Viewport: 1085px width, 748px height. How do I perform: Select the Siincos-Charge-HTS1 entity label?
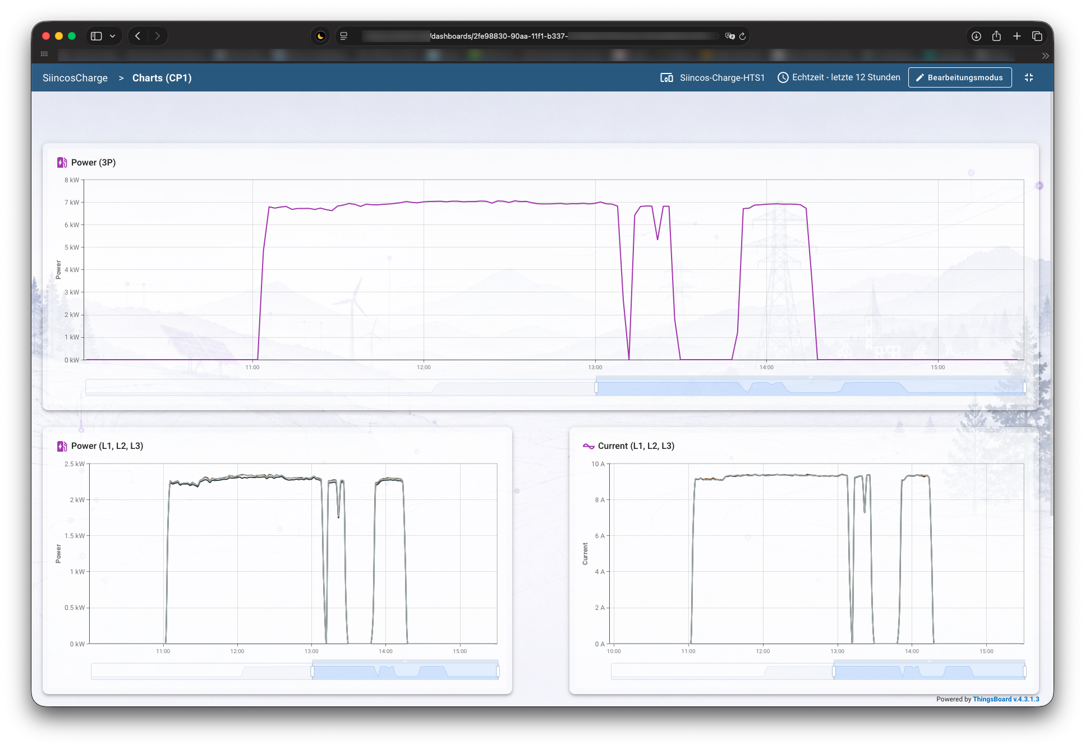pyautogui.click(x=722, y=78)
